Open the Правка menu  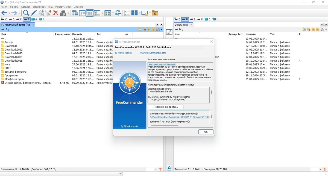[14, 7]
